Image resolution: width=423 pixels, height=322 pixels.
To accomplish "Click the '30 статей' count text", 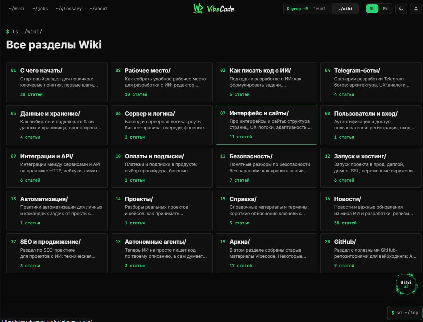I will (x=31, y=94).
